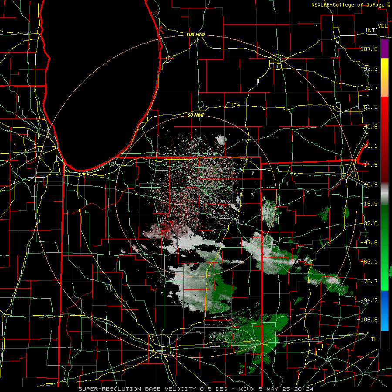Click the TH threshold label
Image resolution: width=392 pixels, height=392 pixels.
[x=374, y=339]
